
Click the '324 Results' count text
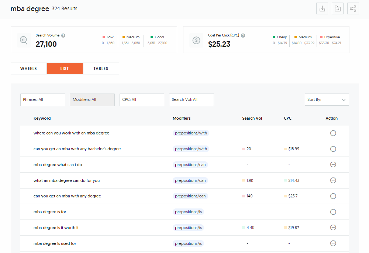65,9
